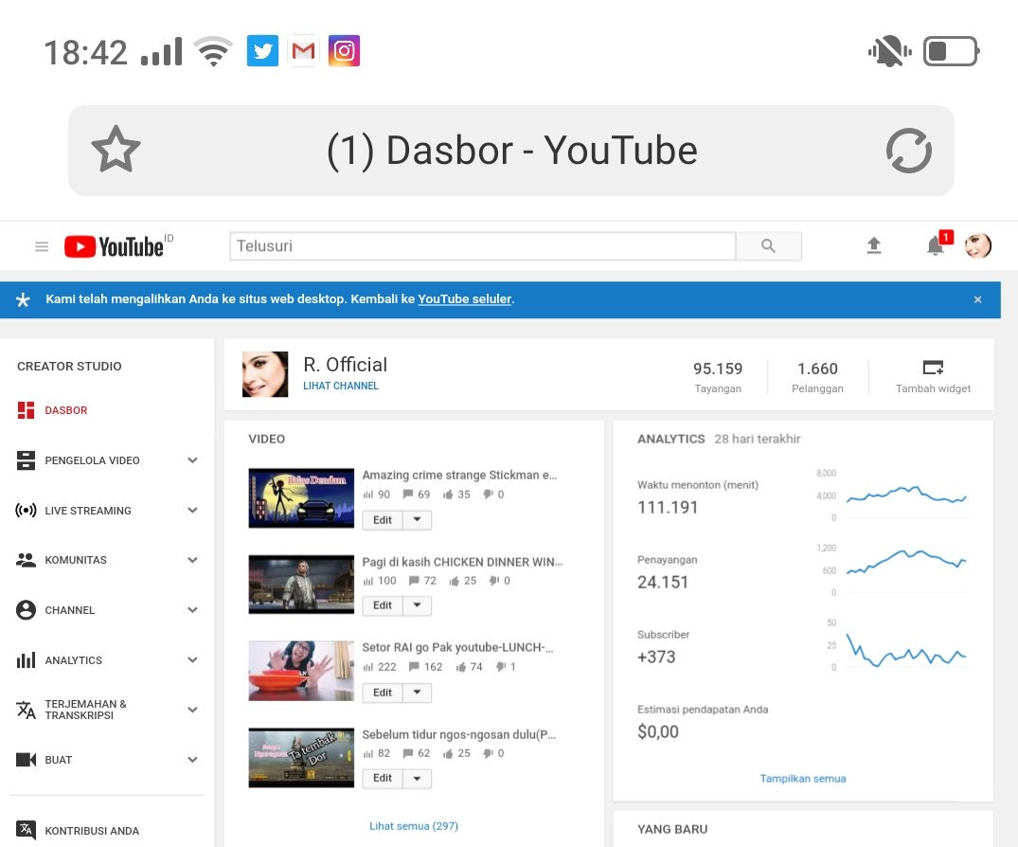Select LIVE STREAMING menu label
Image resolution: width=1018 pixels, height=847 pixels.
[88, 511]
